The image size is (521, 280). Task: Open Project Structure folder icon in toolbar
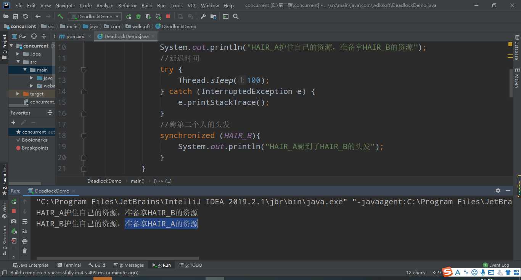pos(213,16)
